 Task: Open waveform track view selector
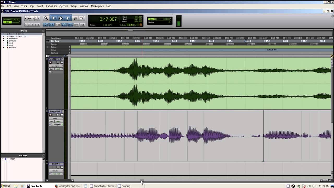click(56, 66)
